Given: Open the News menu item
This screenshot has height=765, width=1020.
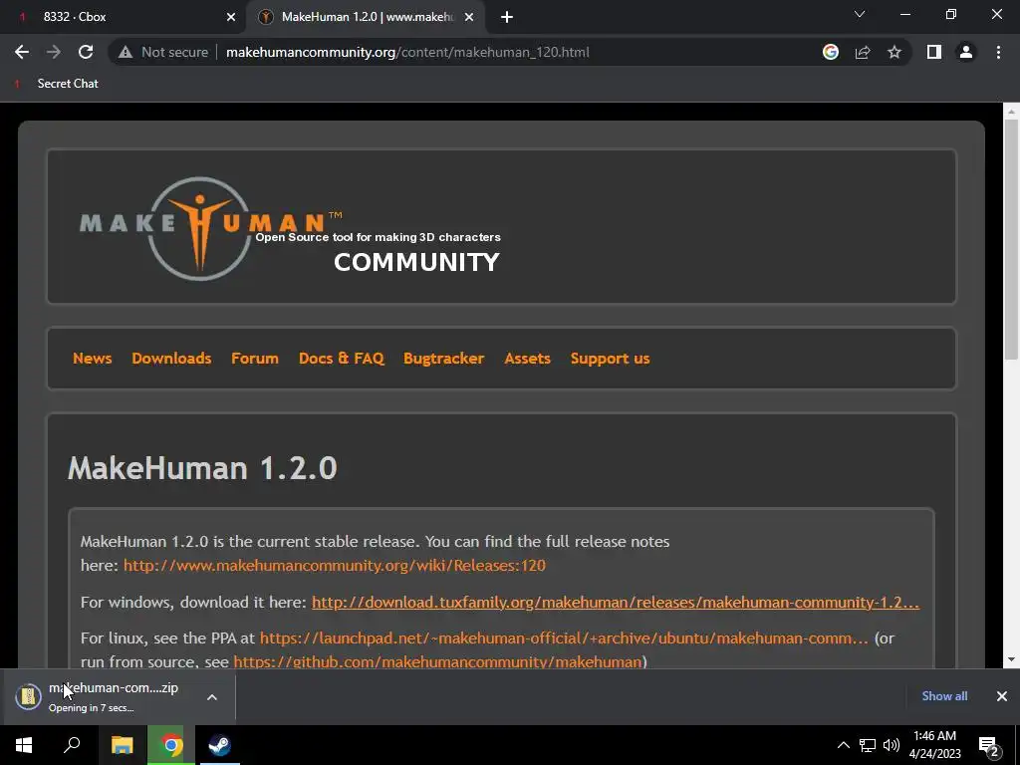Looking at the screenshot, I should pos(93,359).
